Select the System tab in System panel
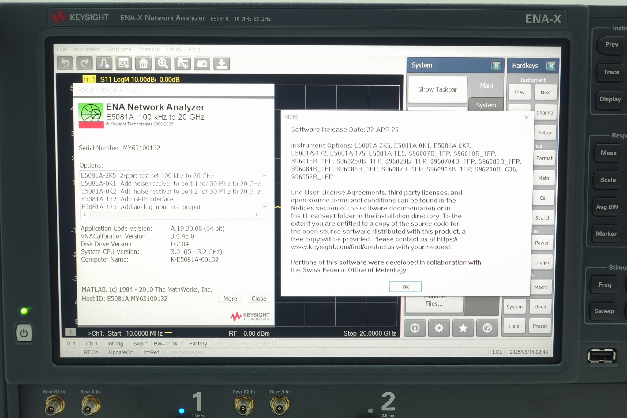The width and height of the screenshot is (627, 418). pyautogui.click(x=486, y=105)
